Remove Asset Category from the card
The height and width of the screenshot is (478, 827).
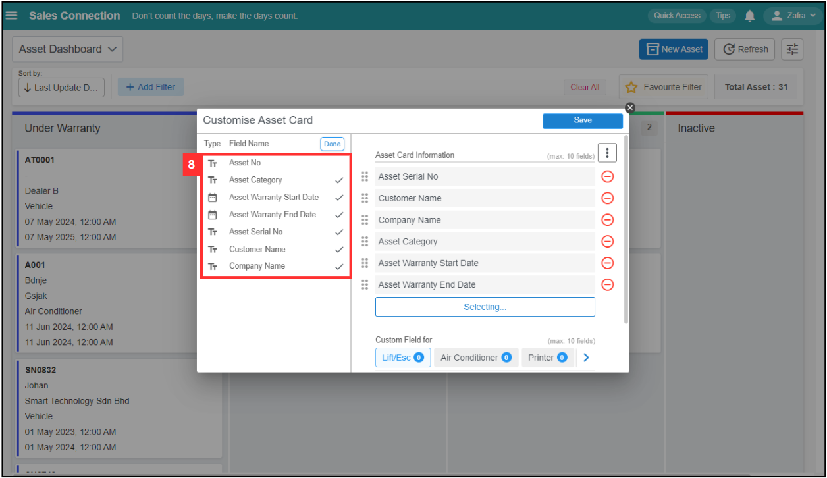pos(608,242)
